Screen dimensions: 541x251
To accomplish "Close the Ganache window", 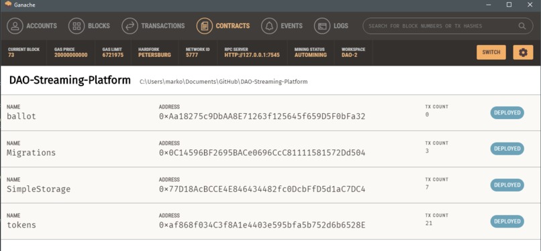I will (x=530, y=5).
